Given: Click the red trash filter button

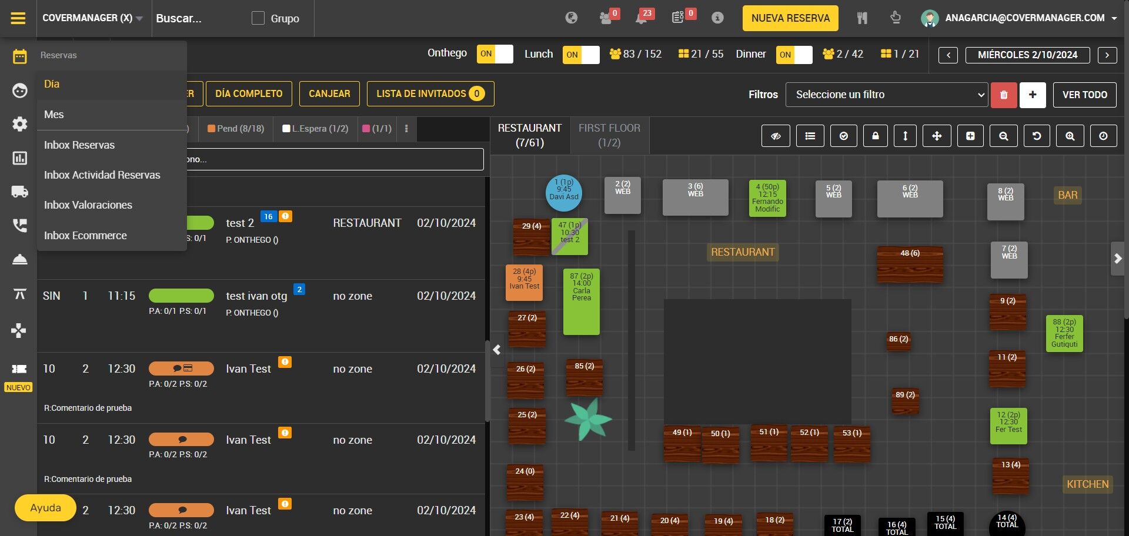Looking at the screenshot, I should point(1004,95).
